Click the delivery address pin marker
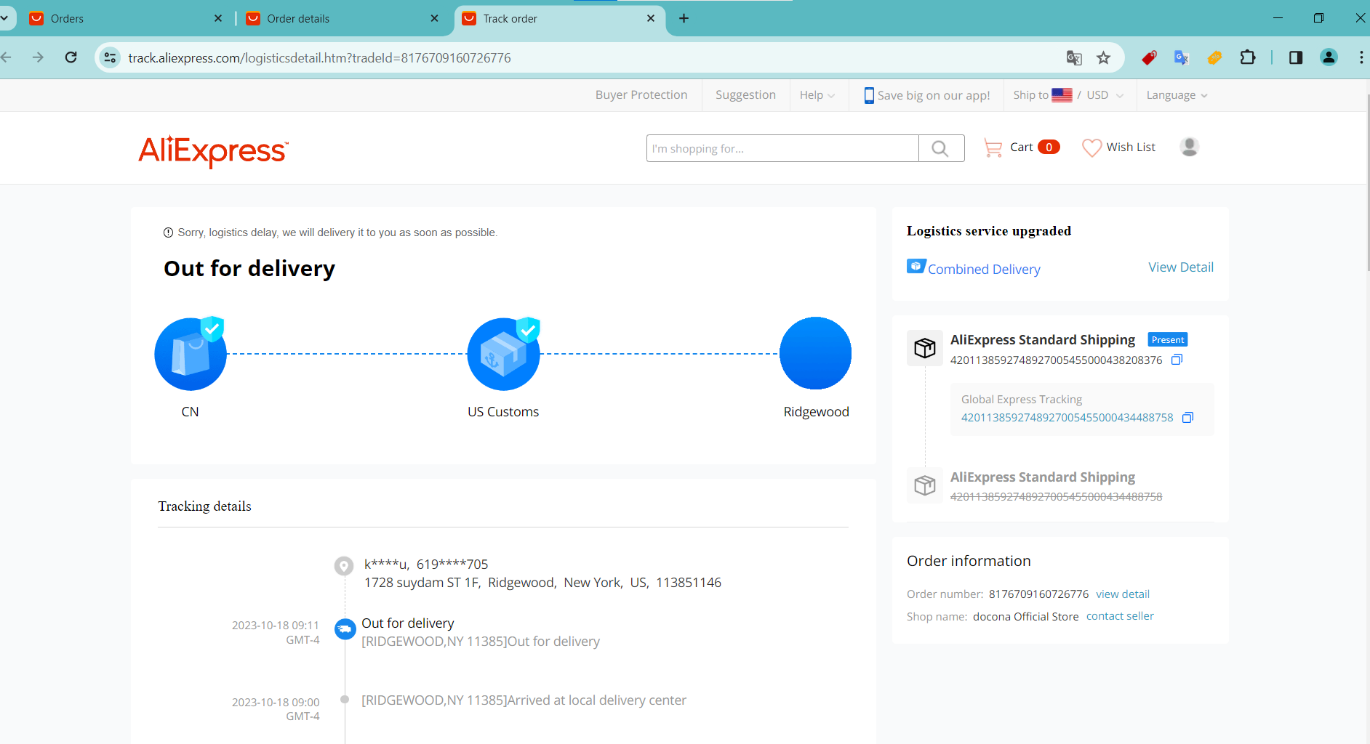The height and width of the screenshot is (744, 1370). 343,565
